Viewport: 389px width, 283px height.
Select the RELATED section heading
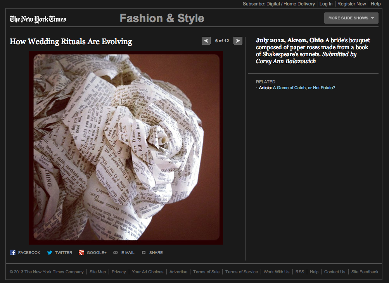click(x=265, y=82)
